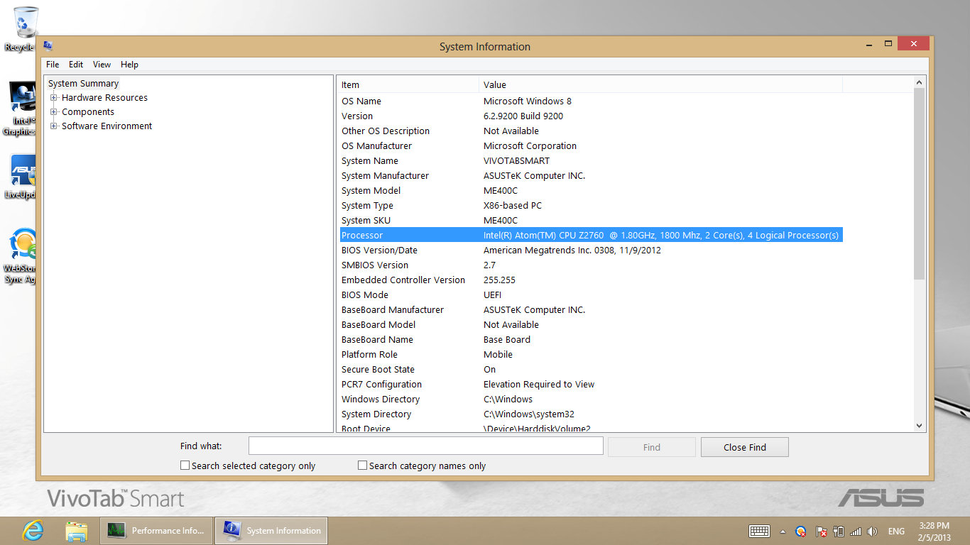Launch Internet Explorer from the taskbar
The height and width of the screenshot is (545, 970).
click(33, 530)
